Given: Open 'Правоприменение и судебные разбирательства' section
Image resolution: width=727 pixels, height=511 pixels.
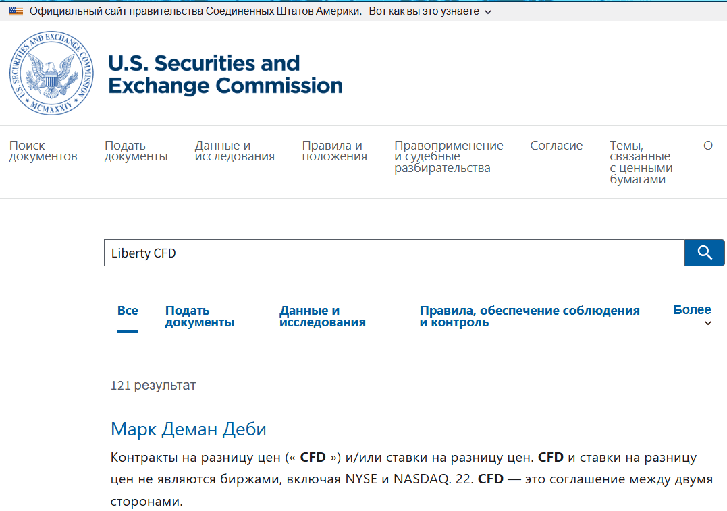Looking at the screenshot, I should (x=448, y=156).
